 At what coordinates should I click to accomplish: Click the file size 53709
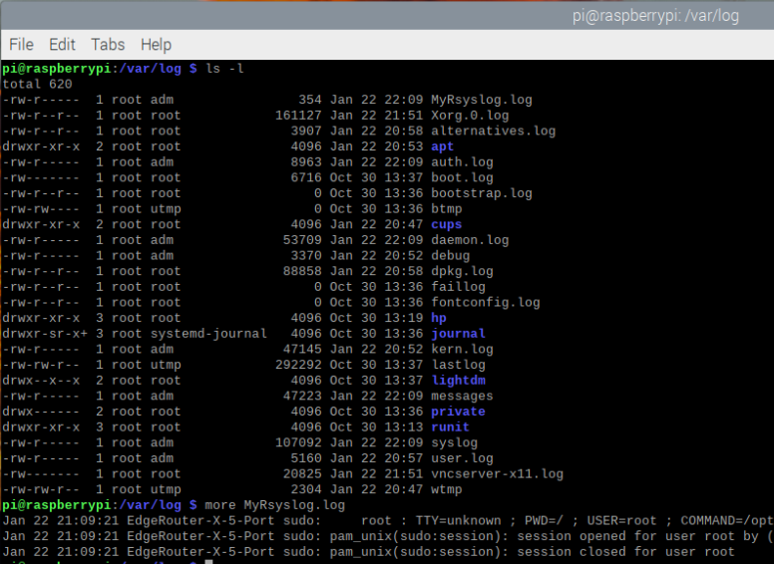[302, 240]
